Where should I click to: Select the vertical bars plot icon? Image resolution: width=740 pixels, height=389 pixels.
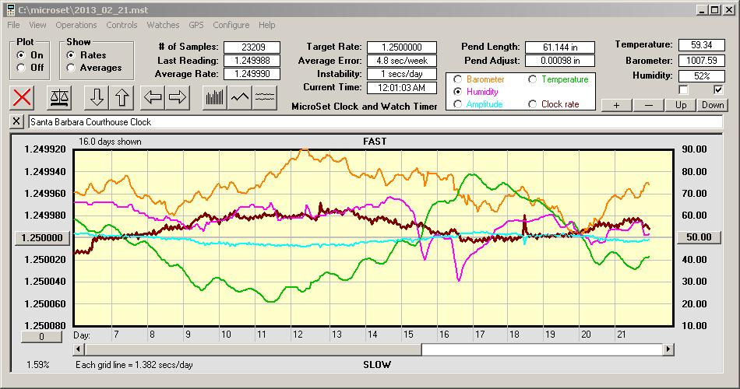[x=214, y=97]
